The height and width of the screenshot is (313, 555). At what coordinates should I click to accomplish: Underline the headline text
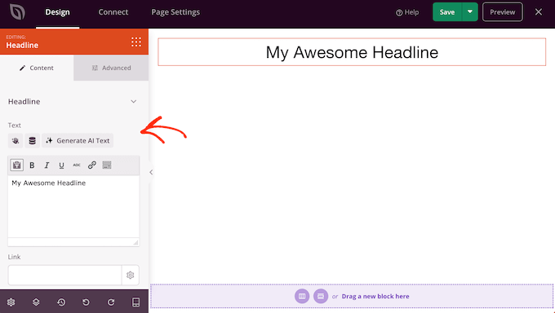(x=61, y=165)
